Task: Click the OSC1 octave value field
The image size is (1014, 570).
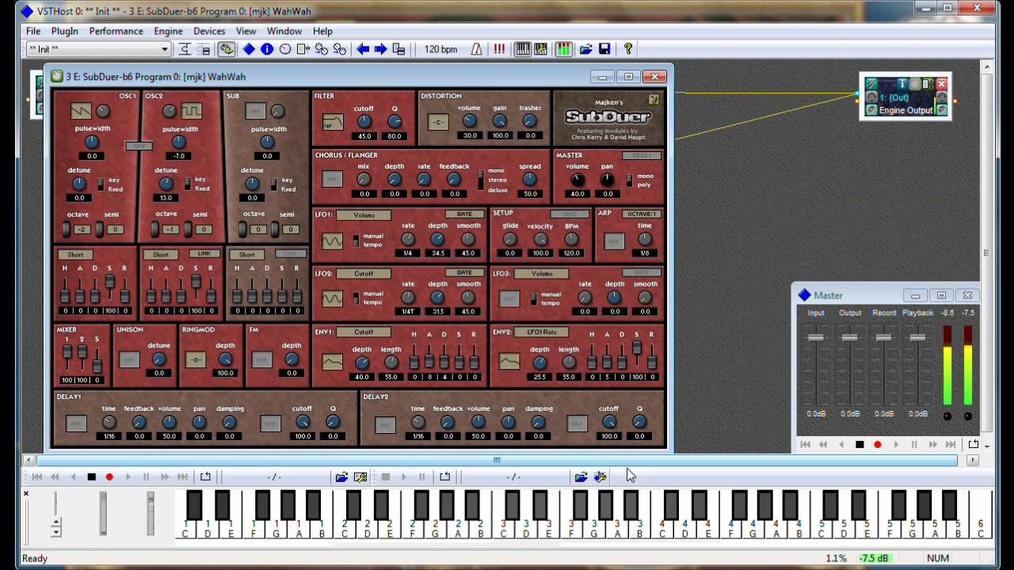Action: click(82, 230)
